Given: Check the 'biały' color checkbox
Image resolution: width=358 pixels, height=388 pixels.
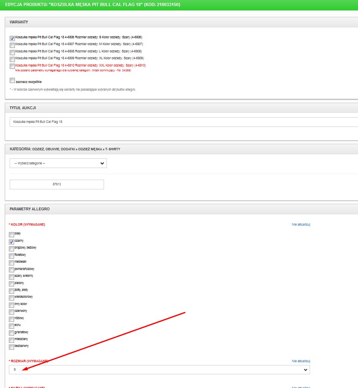Looking at the screenshot, I should [12, 234].
